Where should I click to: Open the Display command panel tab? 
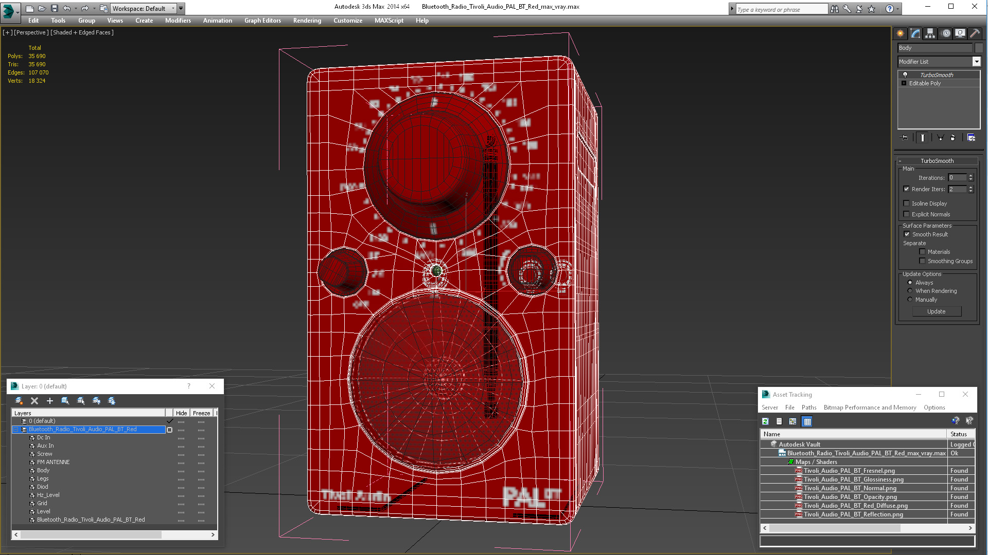click(960, 33)
